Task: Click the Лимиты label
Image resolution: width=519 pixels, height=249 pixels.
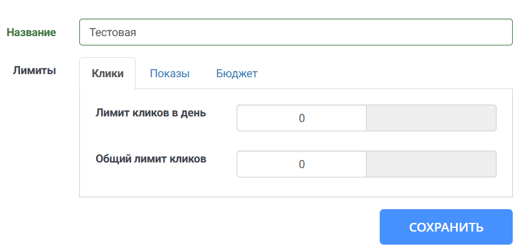Action: click(x=35, y=70)
